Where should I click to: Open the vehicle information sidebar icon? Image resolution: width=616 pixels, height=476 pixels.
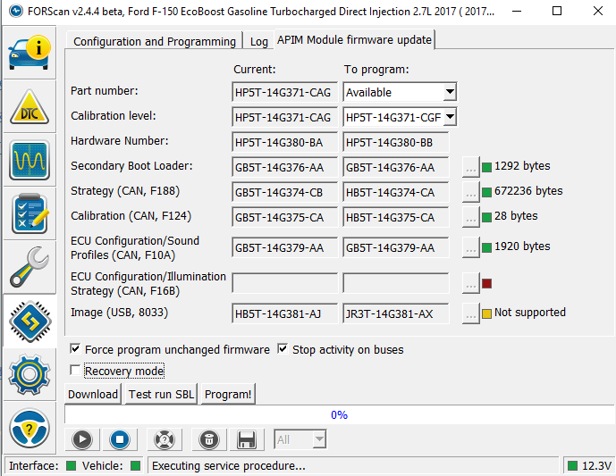(x=30, y=54)
